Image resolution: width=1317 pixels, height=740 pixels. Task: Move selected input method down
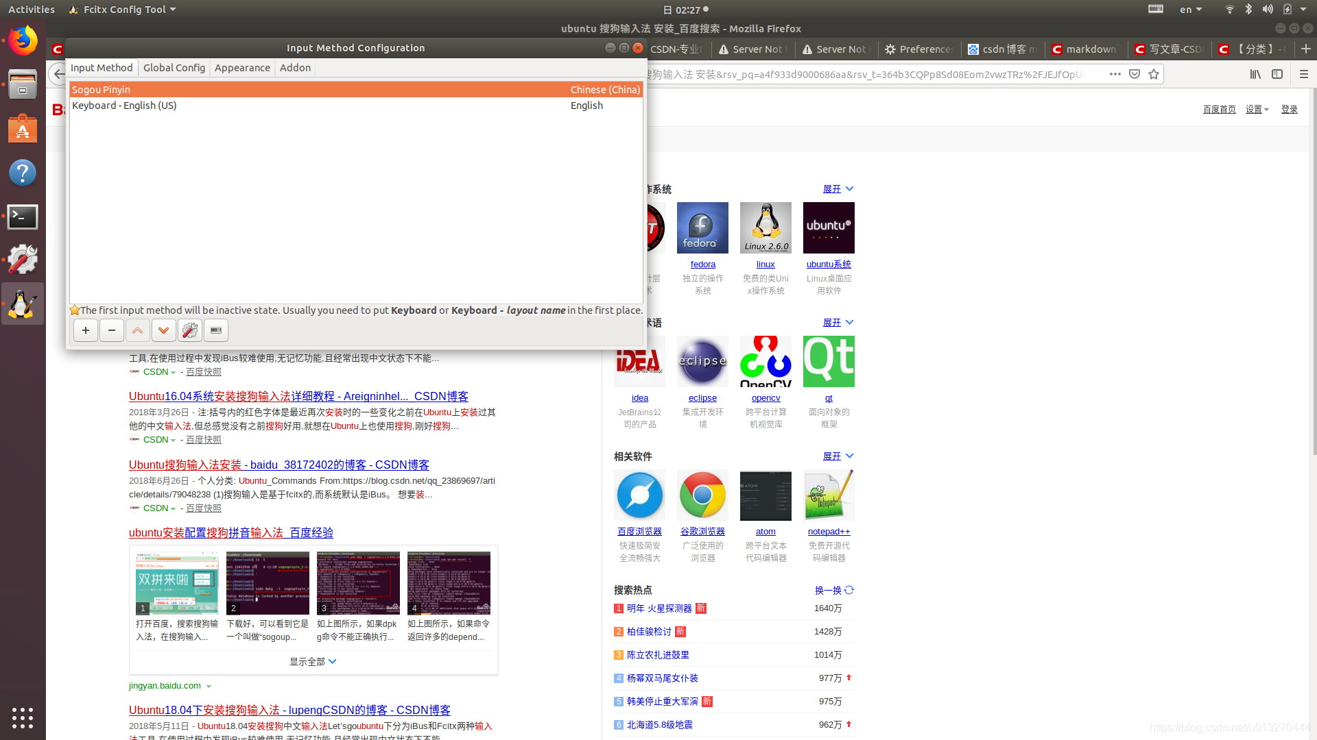coord(164,330)
